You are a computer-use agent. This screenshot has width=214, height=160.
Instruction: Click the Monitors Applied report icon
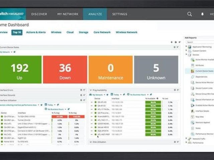tap(193, 122)
